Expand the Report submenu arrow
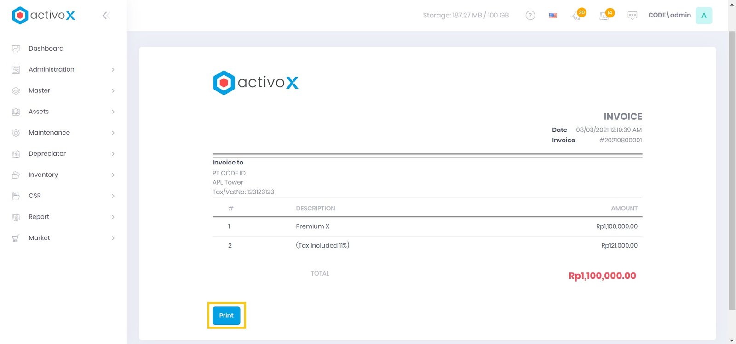The height and width of the screenshot is (344, 736). [113, 217]
